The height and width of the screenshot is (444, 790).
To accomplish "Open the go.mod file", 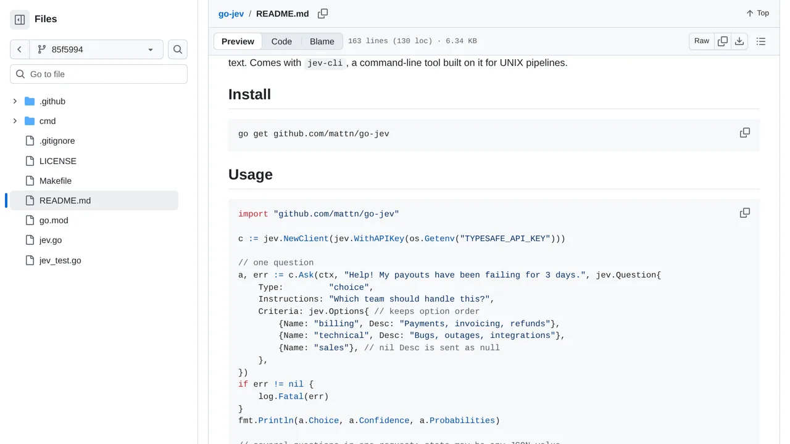I will pyautogui.click(x=54, y=220).
